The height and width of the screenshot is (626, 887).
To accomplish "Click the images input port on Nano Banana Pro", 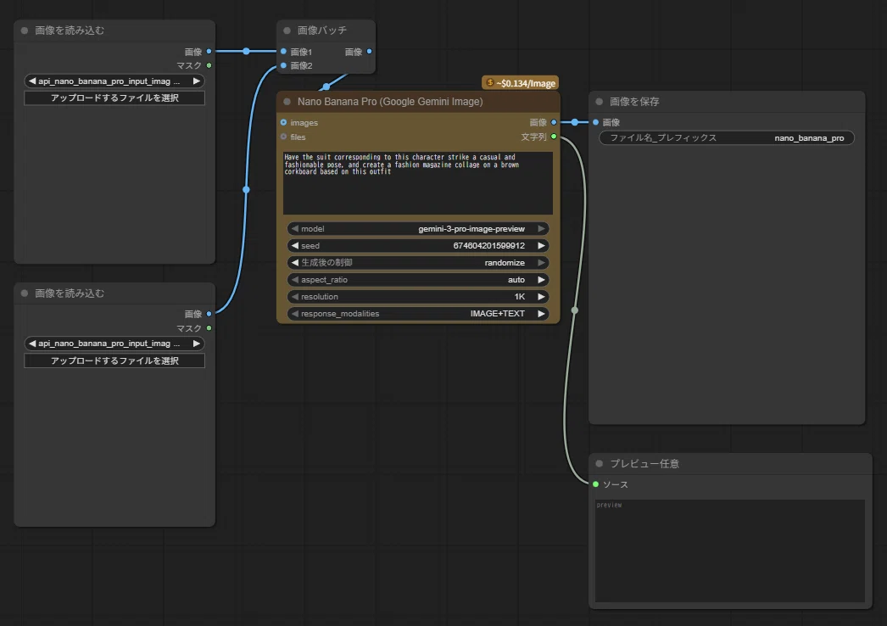I will (283, 122).
